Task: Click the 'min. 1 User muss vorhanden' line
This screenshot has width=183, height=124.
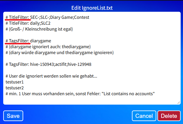Action: (x=80, y=94)
